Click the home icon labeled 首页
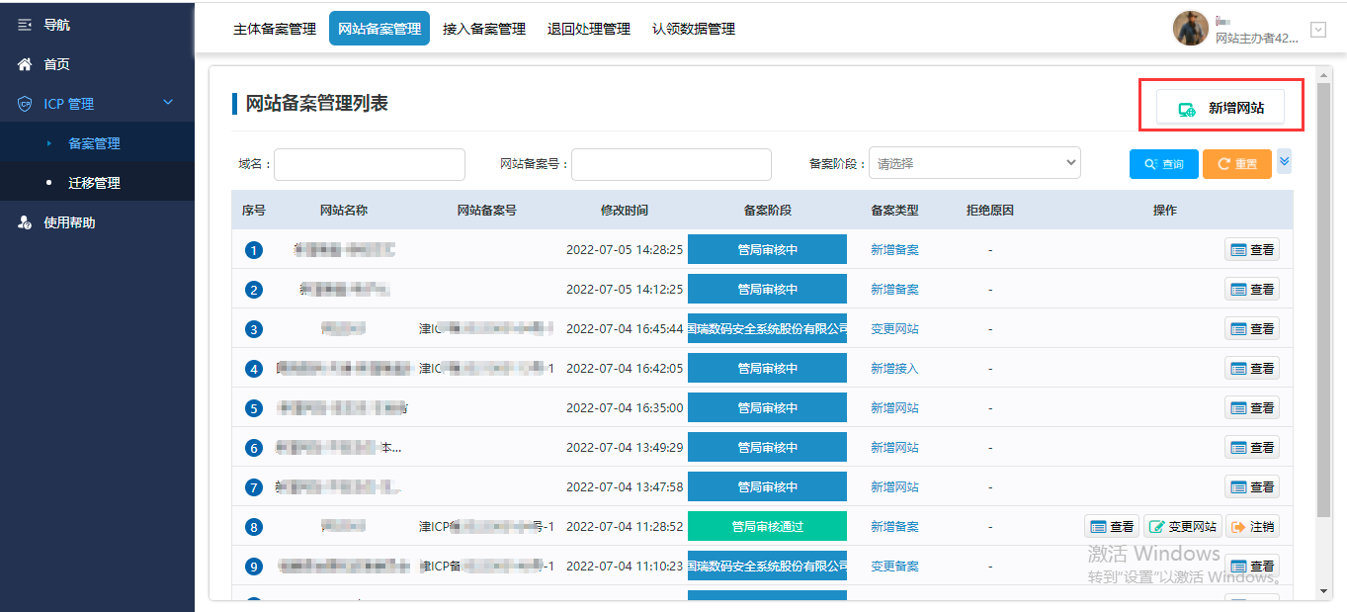Viewport: 1347px width, 612px height. point(25,64)
